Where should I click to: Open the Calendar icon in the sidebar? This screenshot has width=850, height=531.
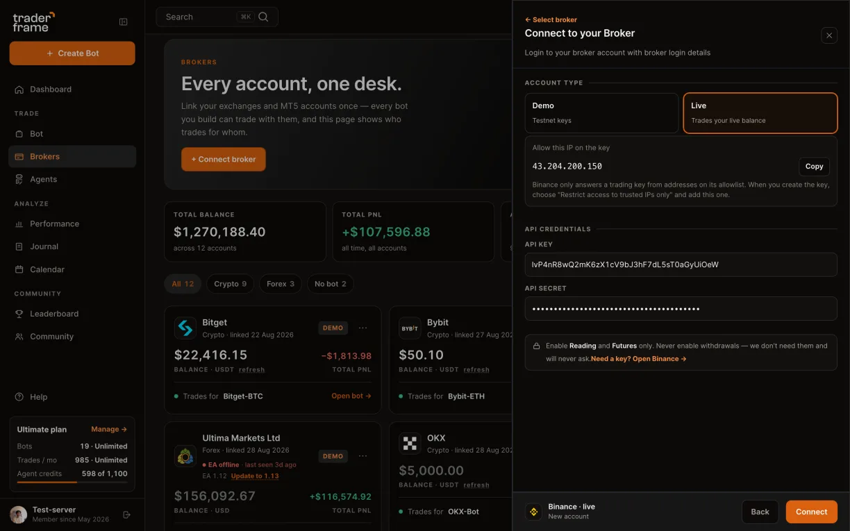tap(19, 269)
